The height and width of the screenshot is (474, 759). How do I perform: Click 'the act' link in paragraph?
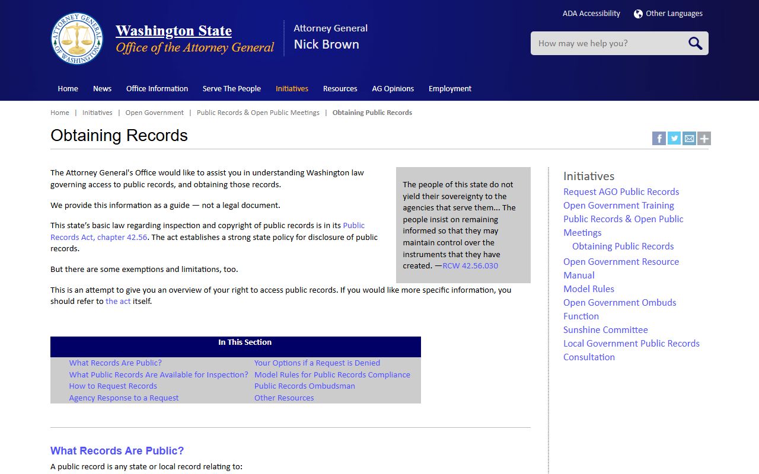point(118,301)
